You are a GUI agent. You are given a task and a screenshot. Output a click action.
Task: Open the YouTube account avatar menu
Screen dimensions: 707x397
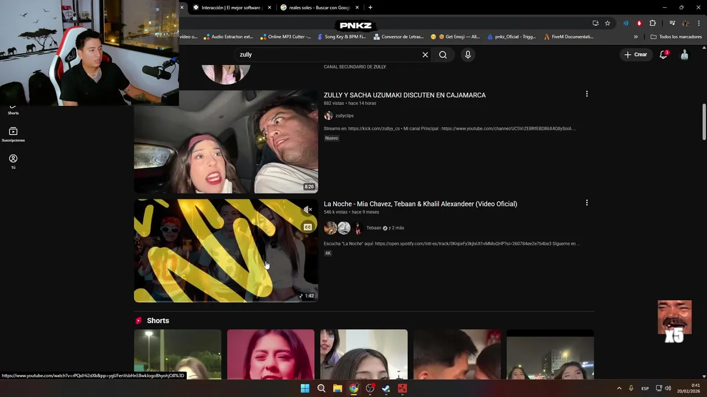coord(685,55)
